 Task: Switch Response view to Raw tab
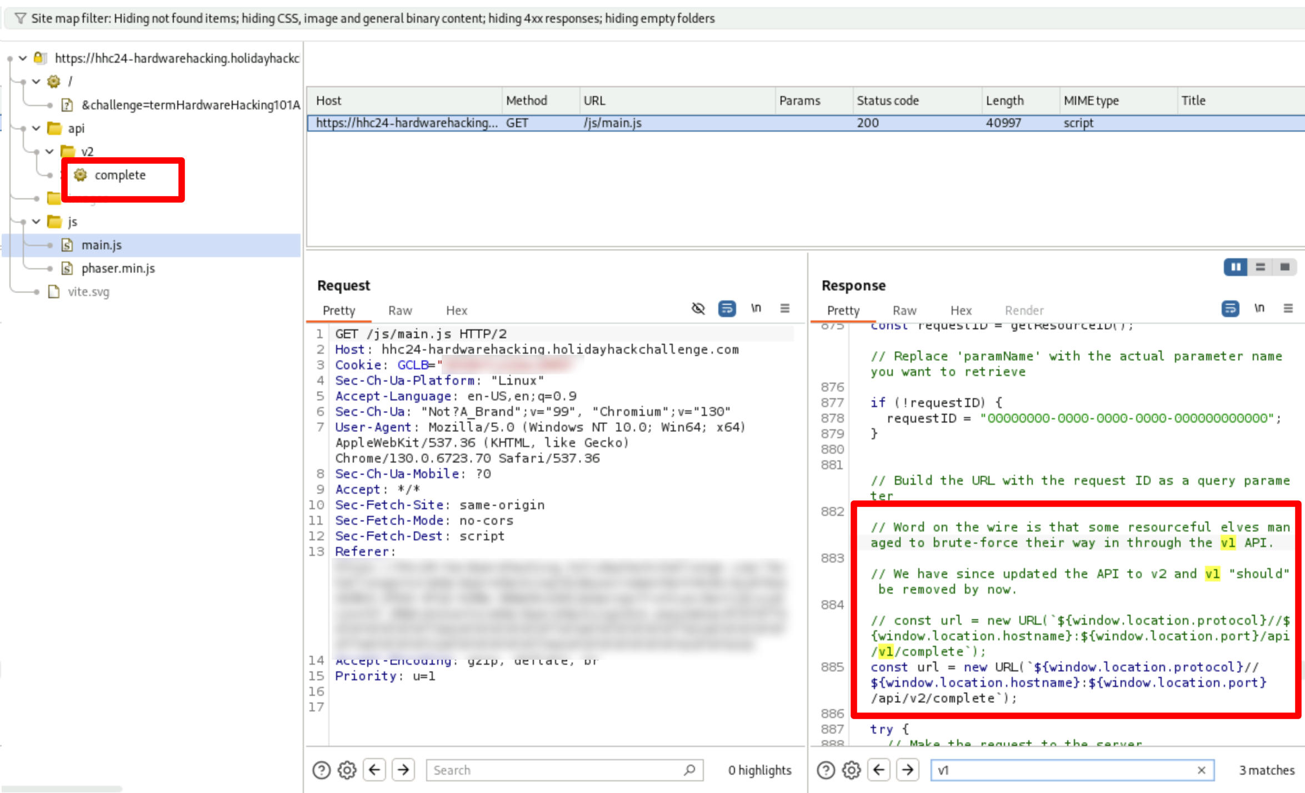tap(904, 310)
